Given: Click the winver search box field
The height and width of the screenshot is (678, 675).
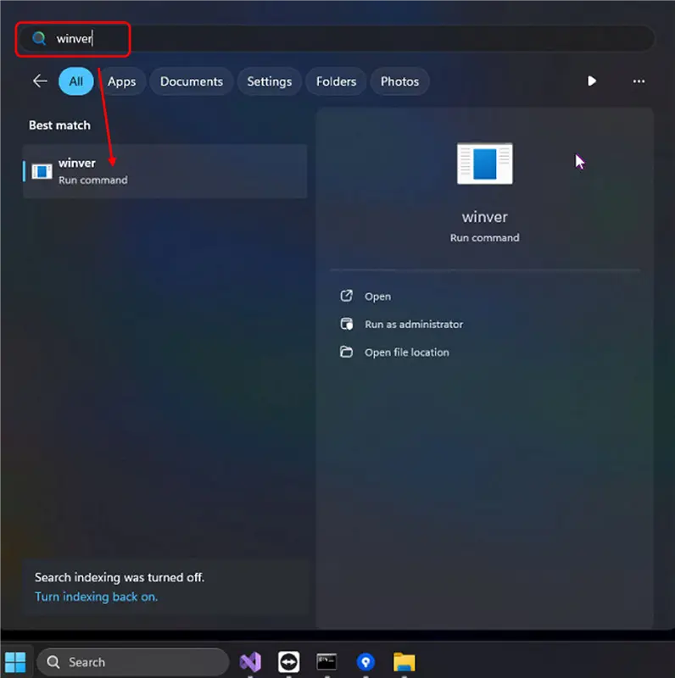Looking at the screenshot, I should (x=337, y=38).
